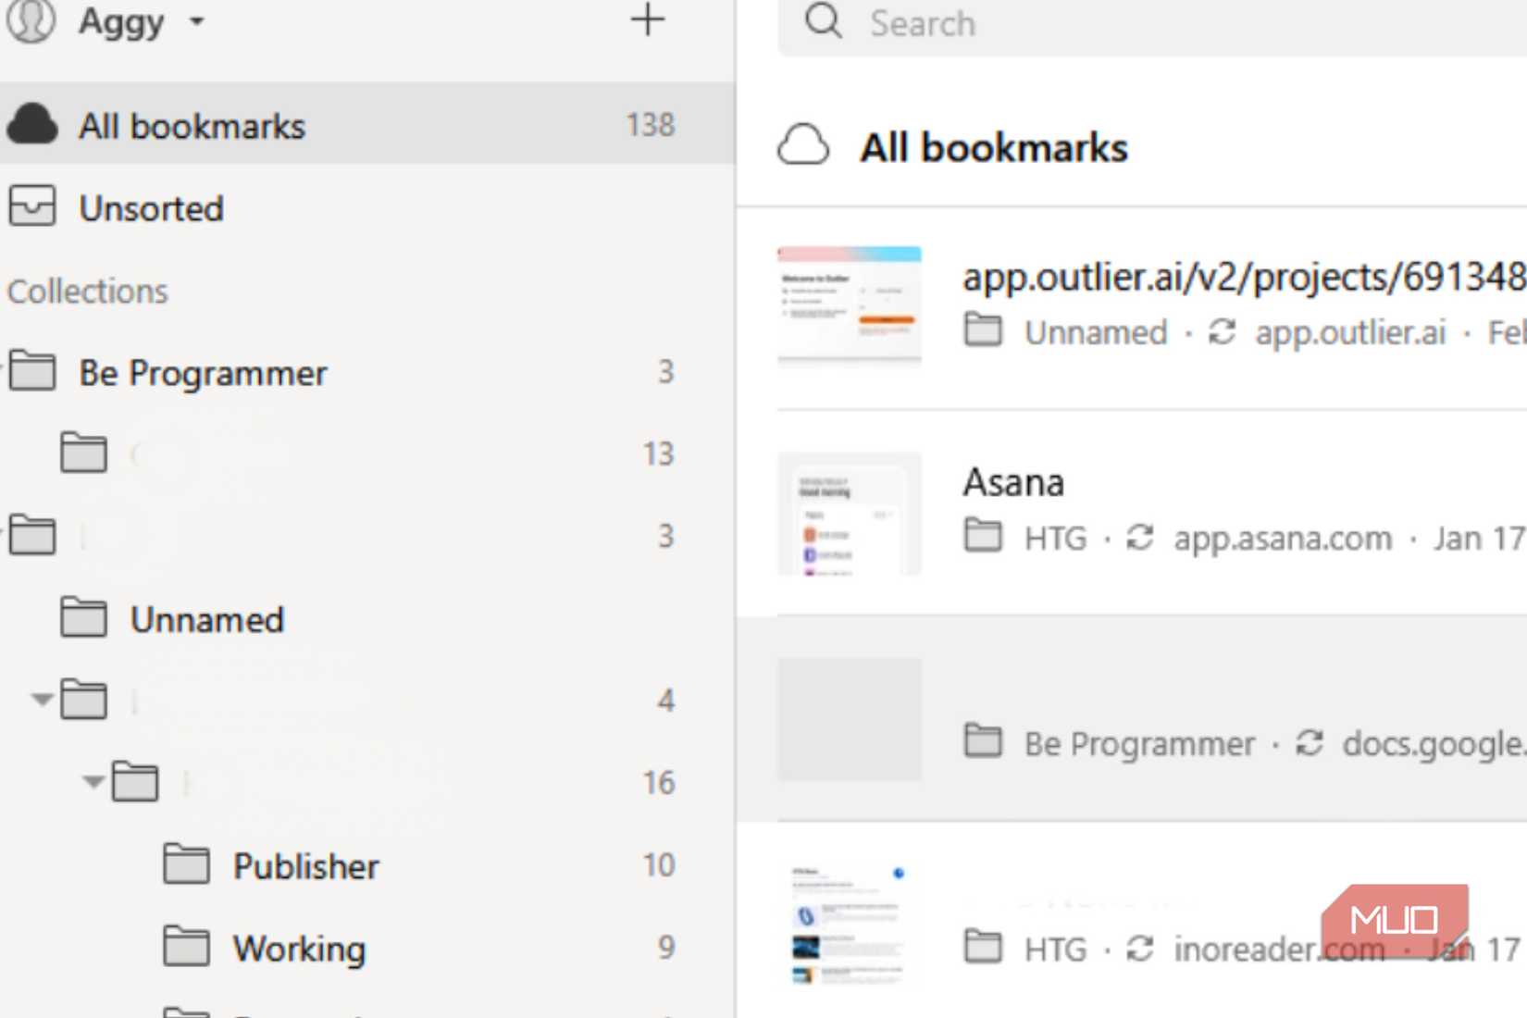Open the Be Programmer collection in sidebar
Screen dimensions: 1527x1018
[x=367, y=372]
